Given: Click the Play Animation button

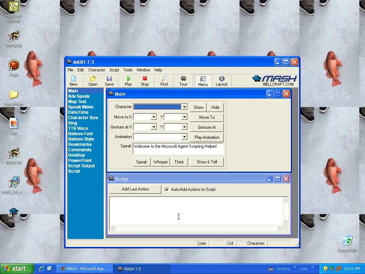Looking at the screenshot, I should (x=207, y=137).
